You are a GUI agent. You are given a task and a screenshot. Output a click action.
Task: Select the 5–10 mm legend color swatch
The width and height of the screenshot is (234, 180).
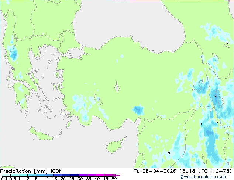pyautogui.click(x=40, y=175)
